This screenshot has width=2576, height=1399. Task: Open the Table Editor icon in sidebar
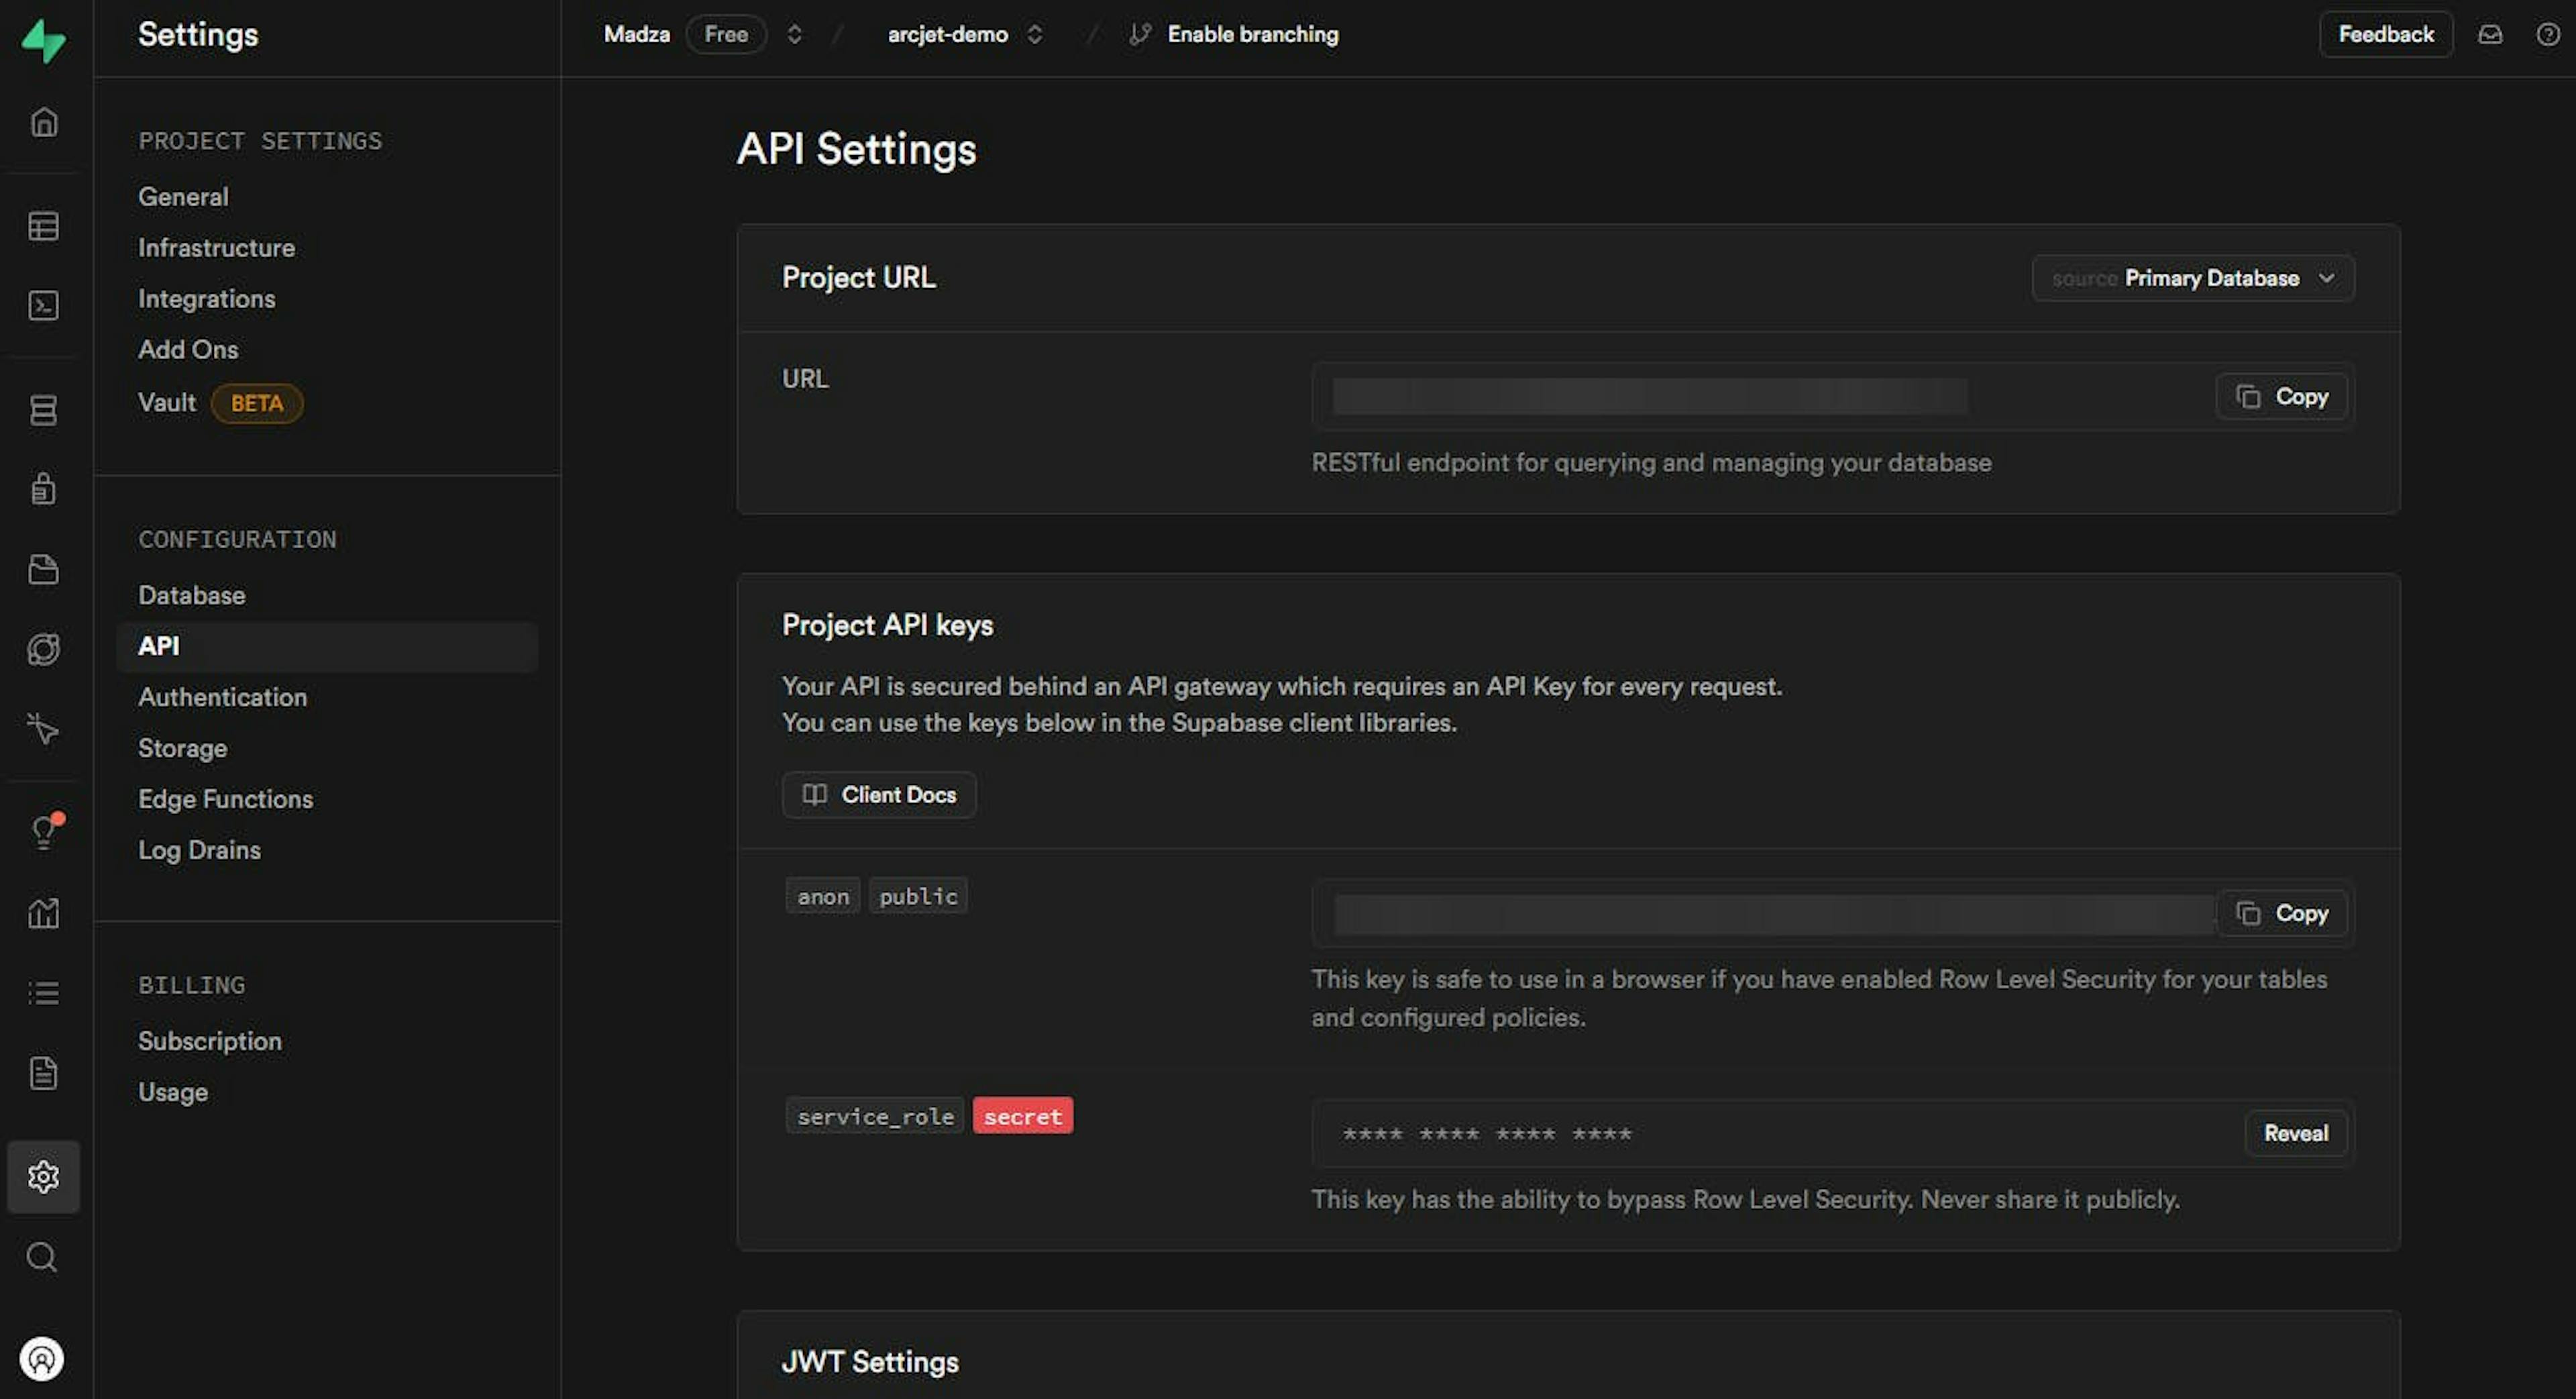click(43, 226)
